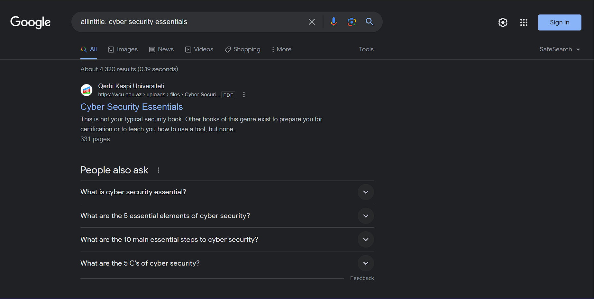Open Google settings gear
Image resolution: width=594 pixels, height=299 pixels.
(x=503, y=22)
